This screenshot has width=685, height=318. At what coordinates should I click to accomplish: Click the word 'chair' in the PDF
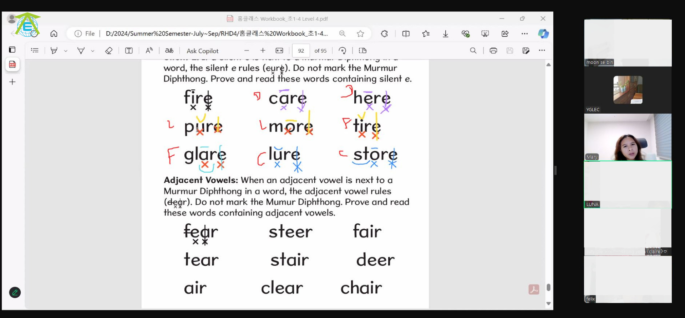pos(361,287)
